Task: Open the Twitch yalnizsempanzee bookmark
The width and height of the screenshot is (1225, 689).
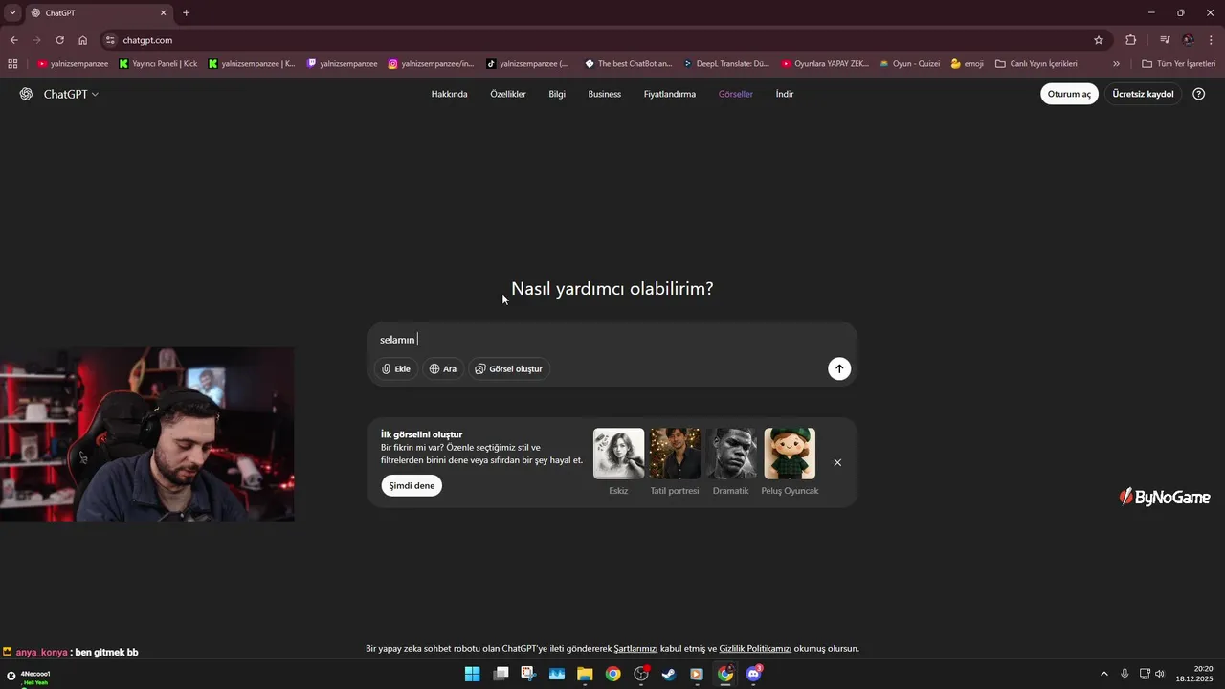Action: point(343,64)
